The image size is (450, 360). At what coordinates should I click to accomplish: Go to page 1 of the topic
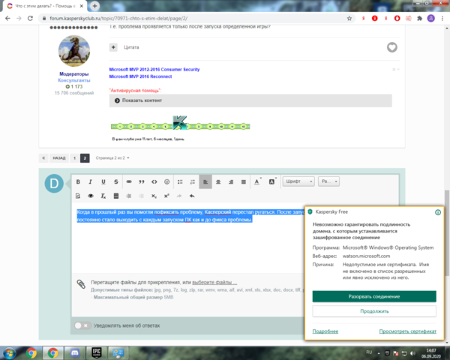point(74,158)
